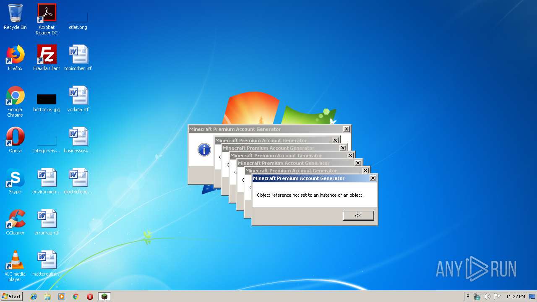This screenshot has width=537, height=302.
Task: Click the "Object reference not set" message text
Action: click(310, 195)
